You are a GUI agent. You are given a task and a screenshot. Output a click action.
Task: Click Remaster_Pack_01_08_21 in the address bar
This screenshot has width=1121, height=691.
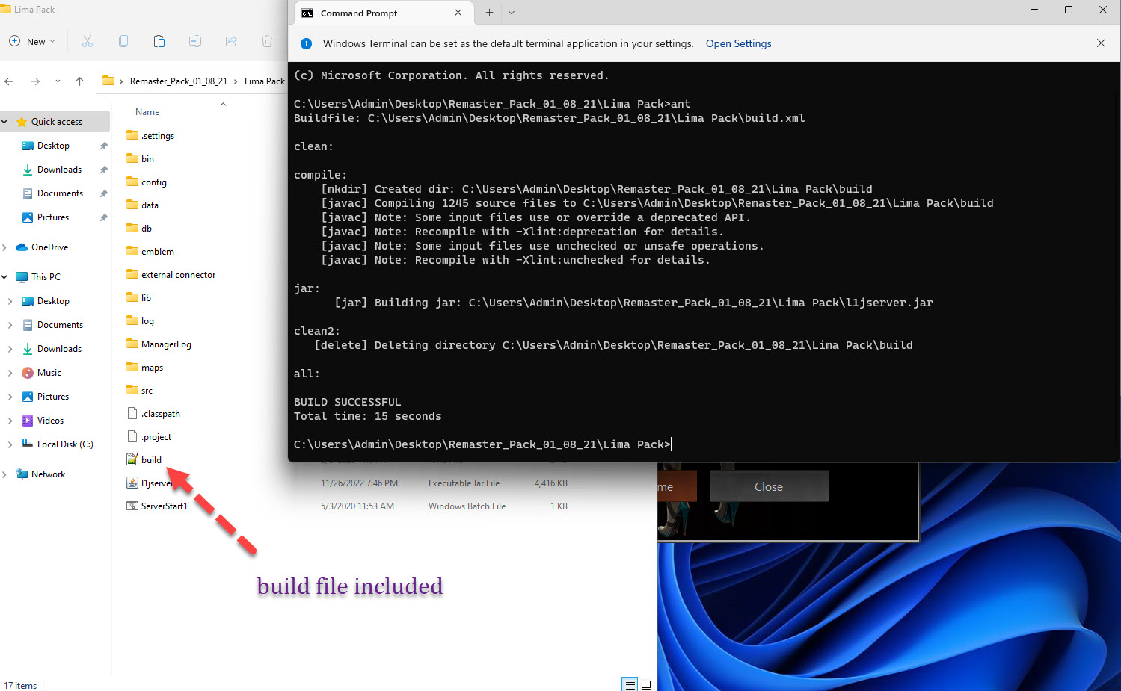pyautogui.click(x=178, y=81)
